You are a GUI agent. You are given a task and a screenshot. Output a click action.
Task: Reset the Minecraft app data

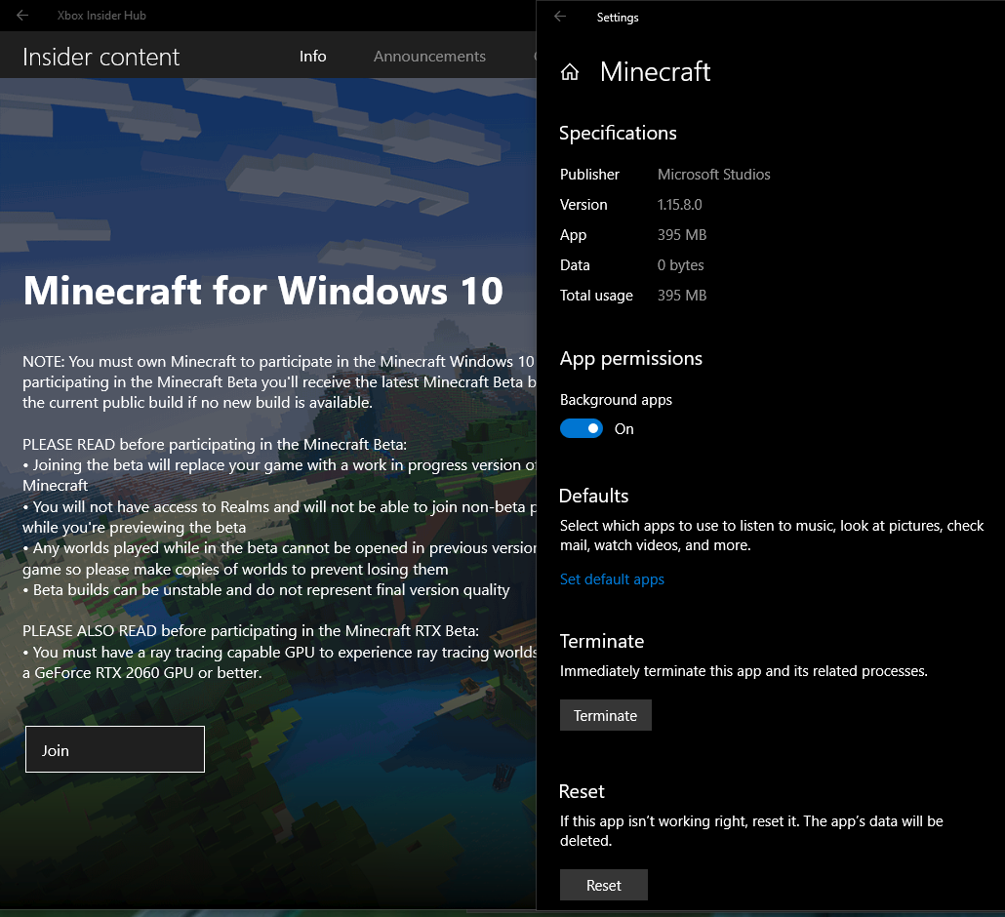pos(604,885)
